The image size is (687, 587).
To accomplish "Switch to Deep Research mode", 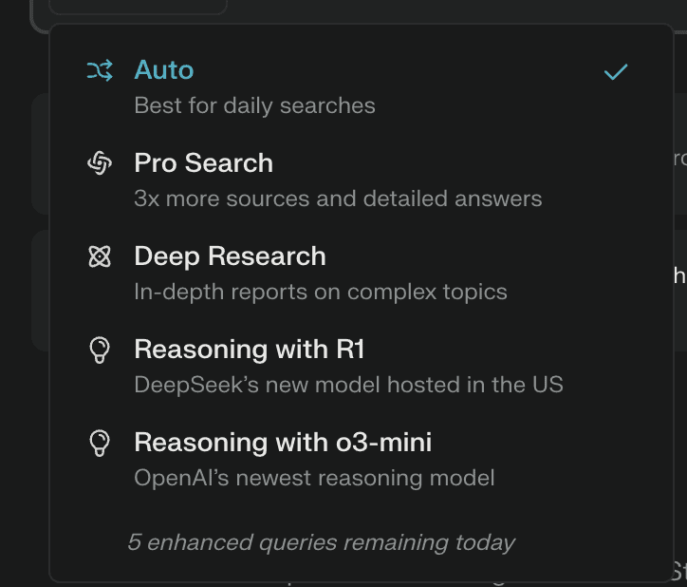I will pos(230,256).
